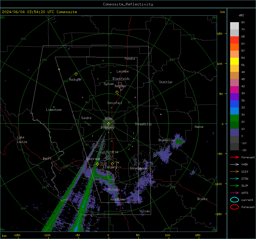Click the yellow diamond marker above Calgary

pos(112,164)
